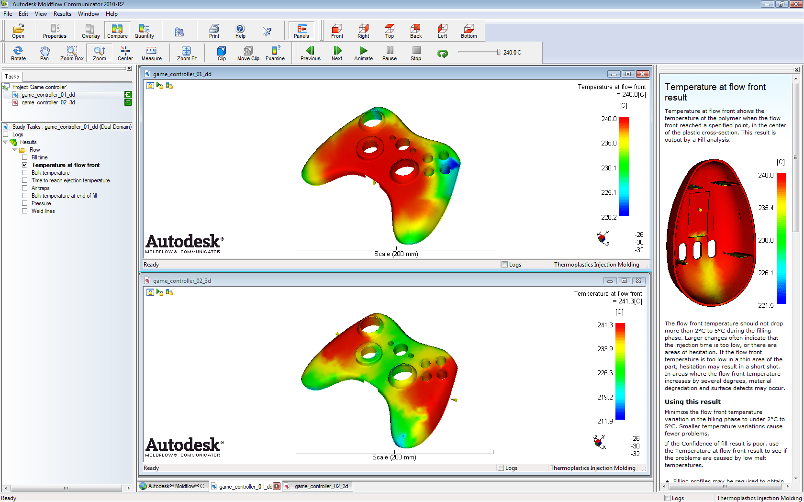
Task: Open the File menu
Action: [x=8, y=14]
